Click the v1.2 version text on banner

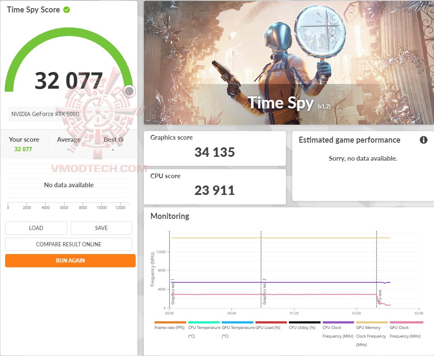[x=324, y=106]
